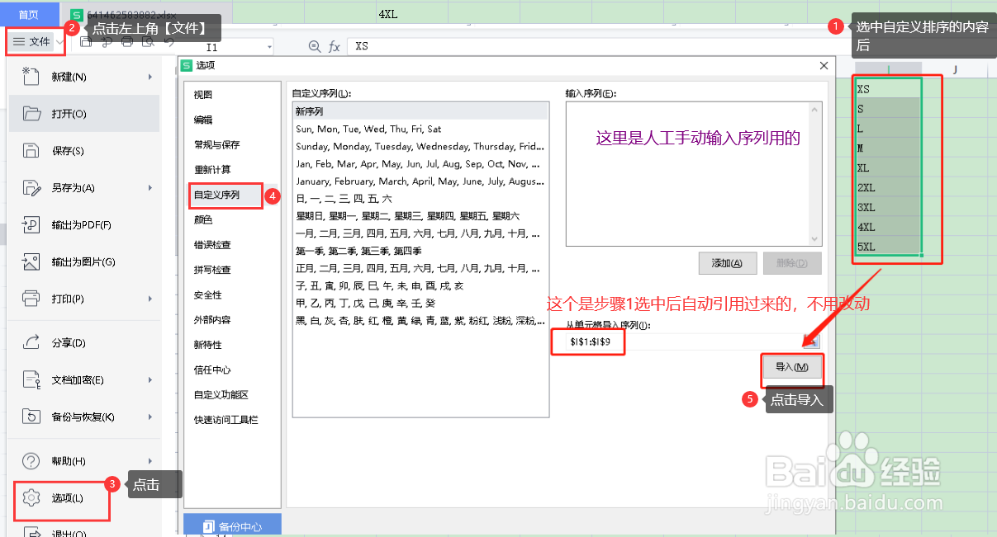Screen dimensions: 997x537
Task: Click the print icon in quick toolbar
Action: coord(127,42)
